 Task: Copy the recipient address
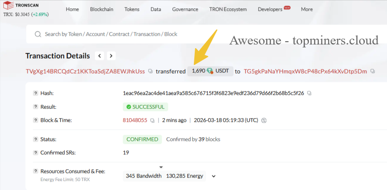pyautogui.click(x=373, y=72)
